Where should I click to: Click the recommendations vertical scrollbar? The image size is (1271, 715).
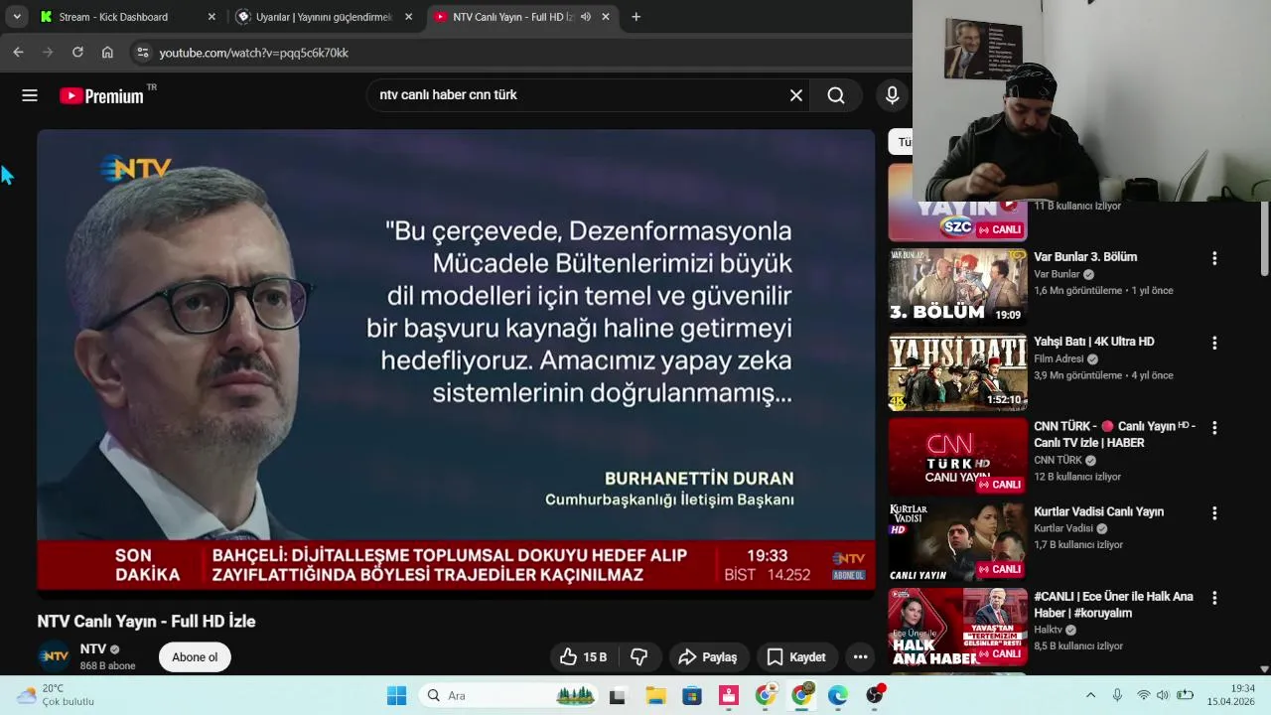(x=1264, y=238)
